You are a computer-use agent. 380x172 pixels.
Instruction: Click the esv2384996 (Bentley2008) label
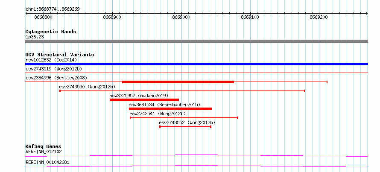coord(56,78)
